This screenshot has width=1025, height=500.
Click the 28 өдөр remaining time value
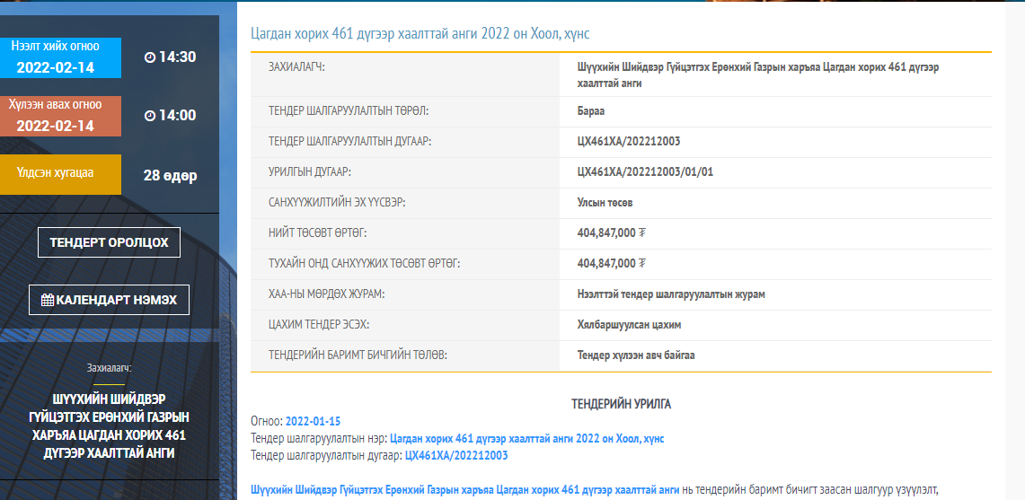170,175
